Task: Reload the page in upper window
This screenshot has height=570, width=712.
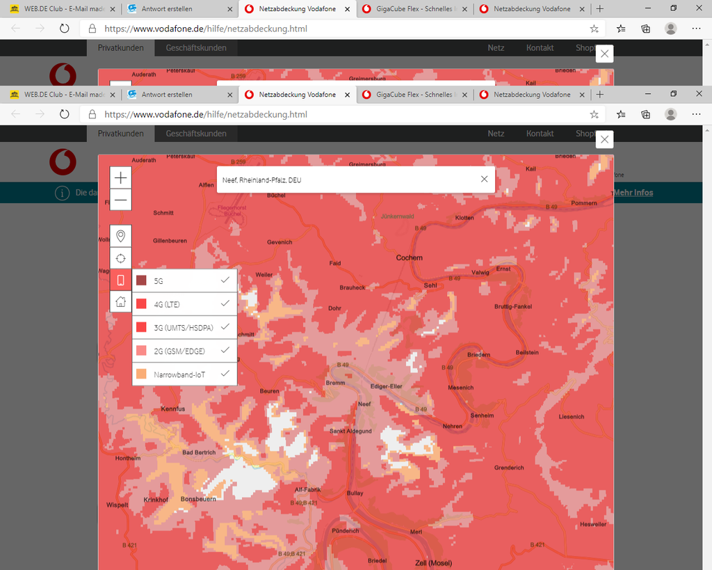Action: 65,28
